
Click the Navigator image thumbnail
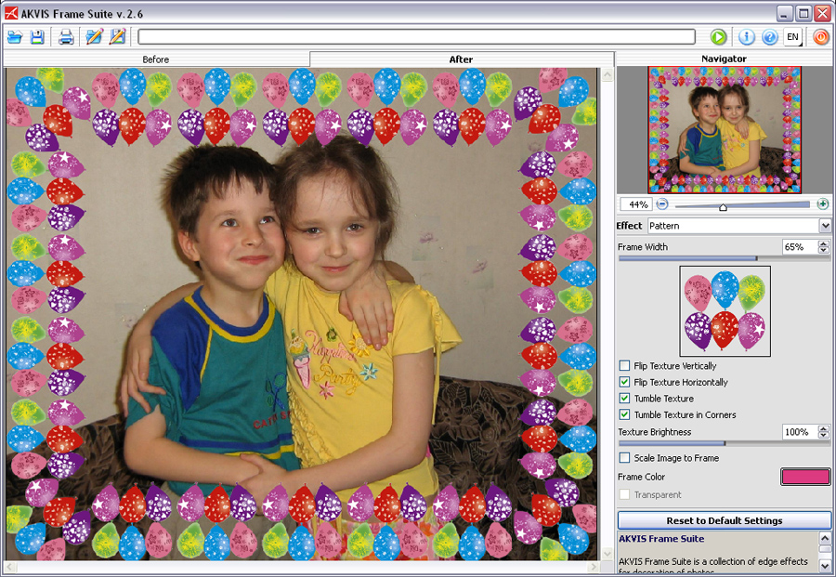[x=725, y=129]
